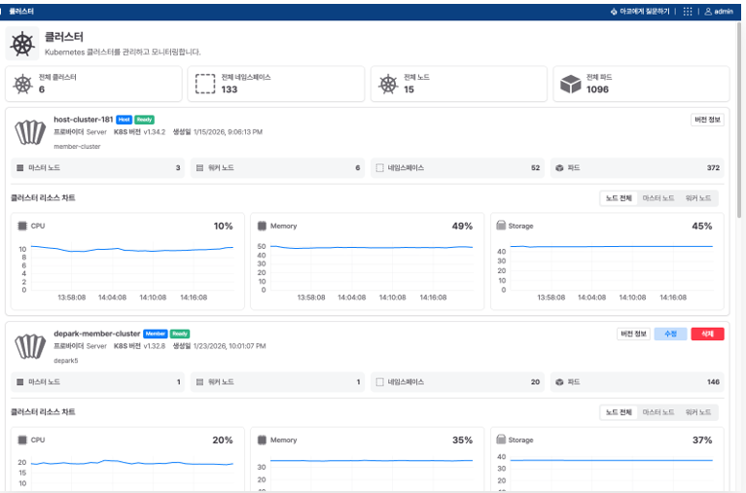Click the 전체 파드 value 1096
This screenshot has height=493, width=746.
(x=597, y=89)
